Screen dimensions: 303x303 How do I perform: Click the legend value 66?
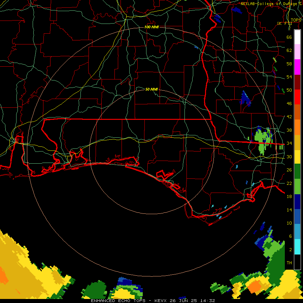click(289, 37)
